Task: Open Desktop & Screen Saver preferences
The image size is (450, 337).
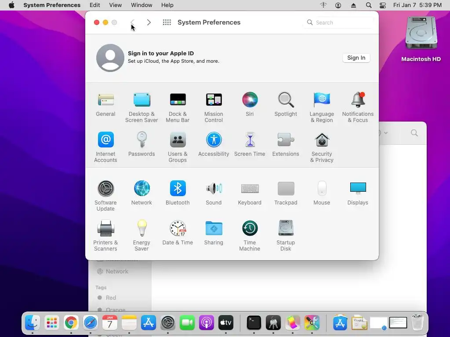Action: 142,108
